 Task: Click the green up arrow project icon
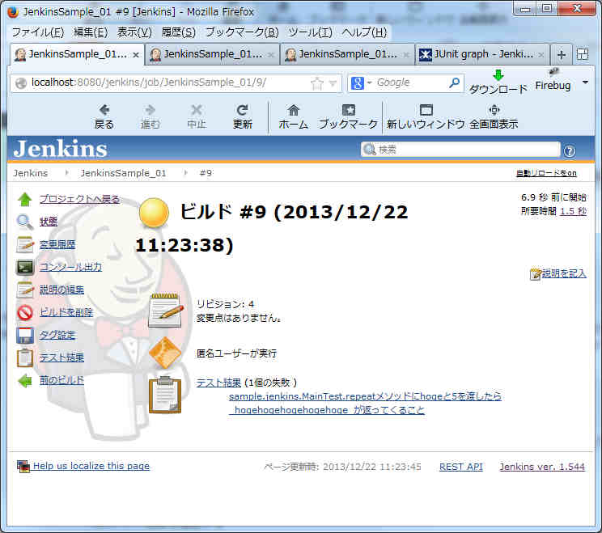(25, 199)
